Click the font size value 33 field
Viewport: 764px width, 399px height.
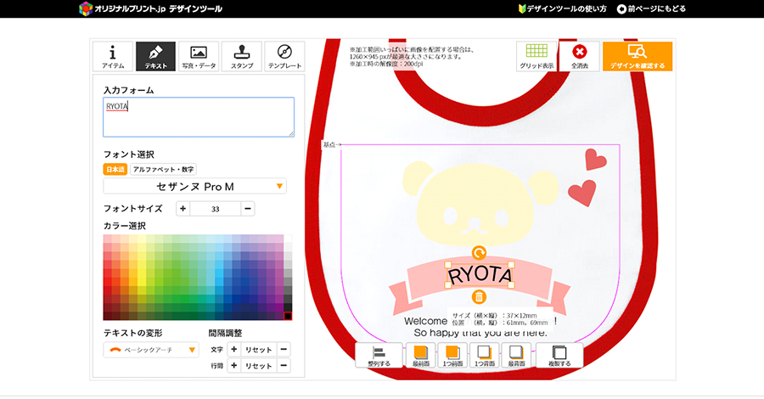click(x=216, y=209)
